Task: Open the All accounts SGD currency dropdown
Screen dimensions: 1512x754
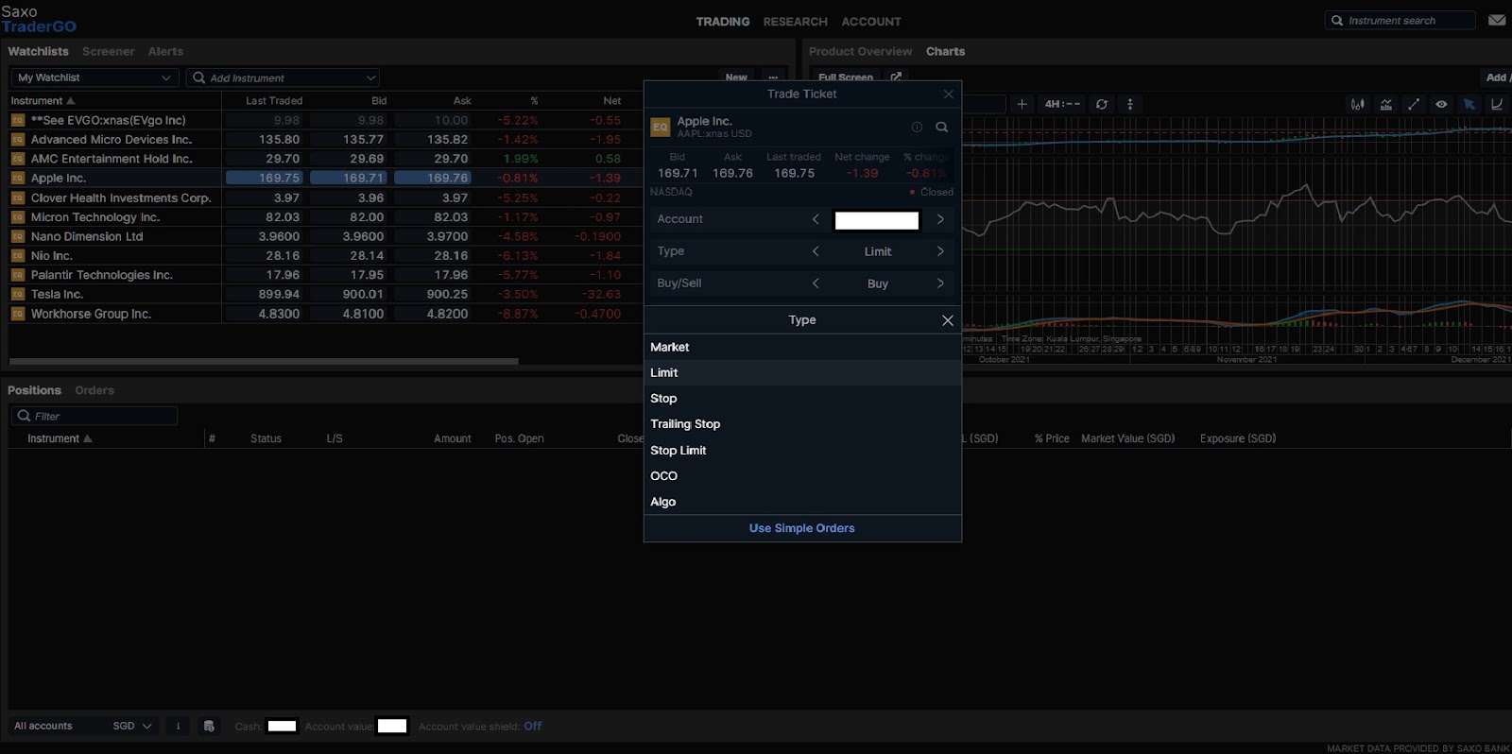Action: pyautogui.click(x=132, y=726)
